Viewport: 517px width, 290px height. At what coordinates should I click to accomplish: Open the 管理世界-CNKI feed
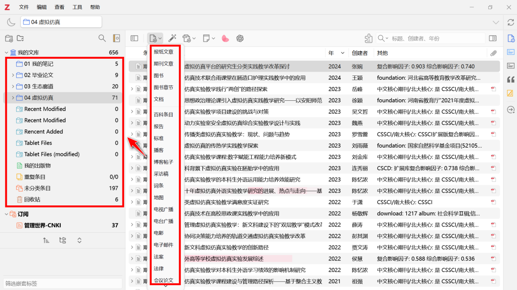[43, 226]
